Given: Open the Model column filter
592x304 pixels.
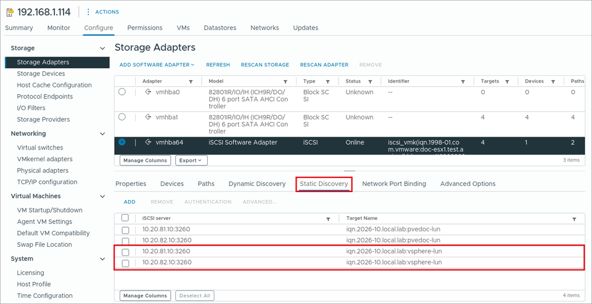Looking at the screenshot, I should [286, 81].
